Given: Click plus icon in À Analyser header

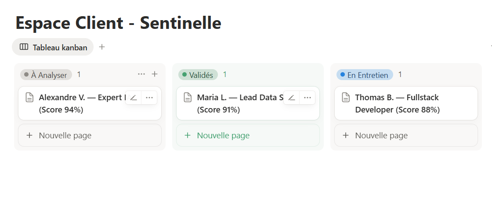Looking at the screenshot, I should pos(155,74).
